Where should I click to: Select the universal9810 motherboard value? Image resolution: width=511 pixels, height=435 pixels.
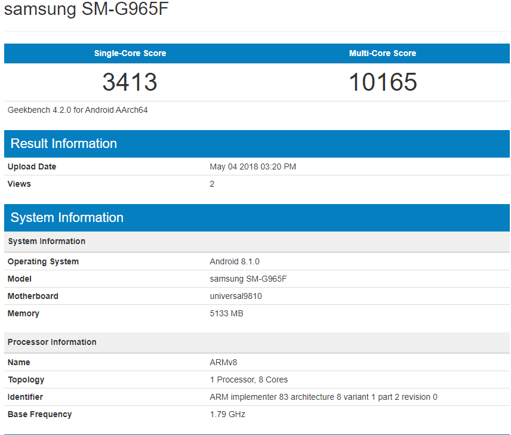pyautogui.click(x=236, y=296)
